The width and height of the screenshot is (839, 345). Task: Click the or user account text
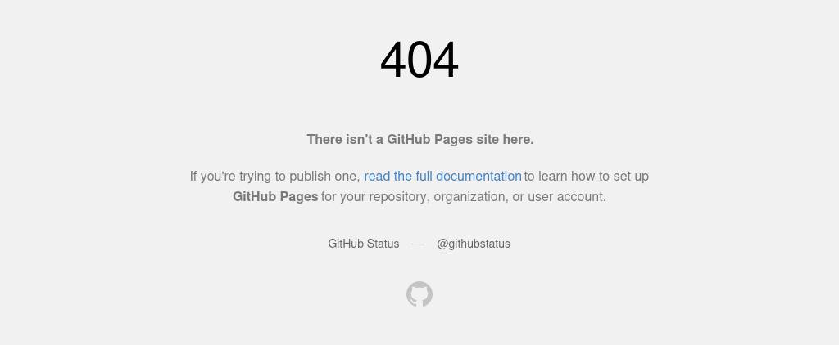pos(559,196)
